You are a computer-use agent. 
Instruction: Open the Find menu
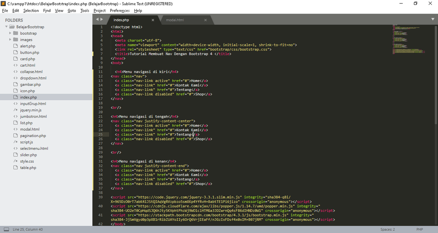[47, 11]
